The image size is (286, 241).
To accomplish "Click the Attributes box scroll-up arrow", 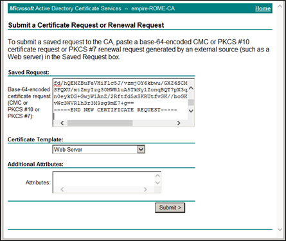I will [x=157, y=176].
